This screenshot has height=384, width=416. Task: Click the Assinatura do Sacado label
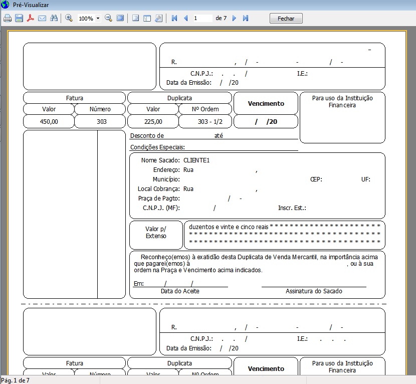(314, 291)
